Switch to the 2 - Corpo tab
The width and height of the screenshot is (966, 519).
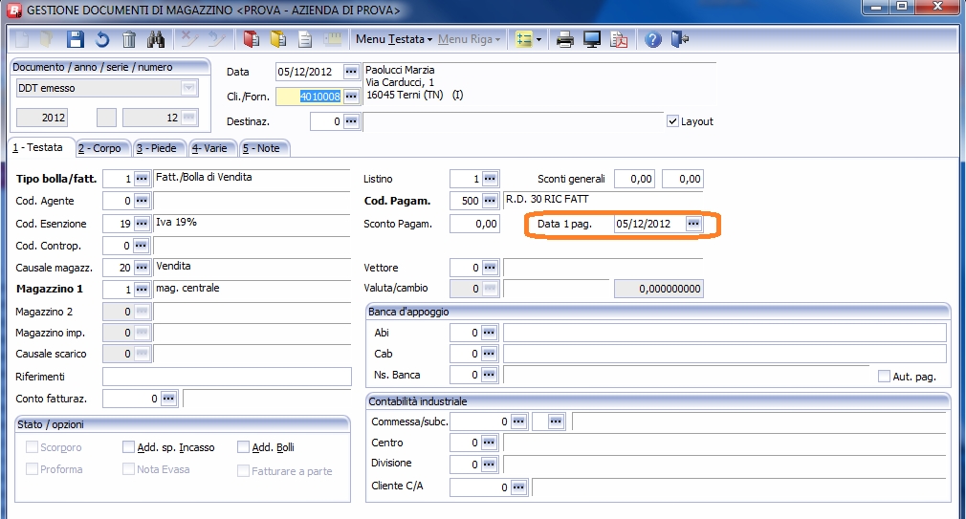[x=100, y=148]
